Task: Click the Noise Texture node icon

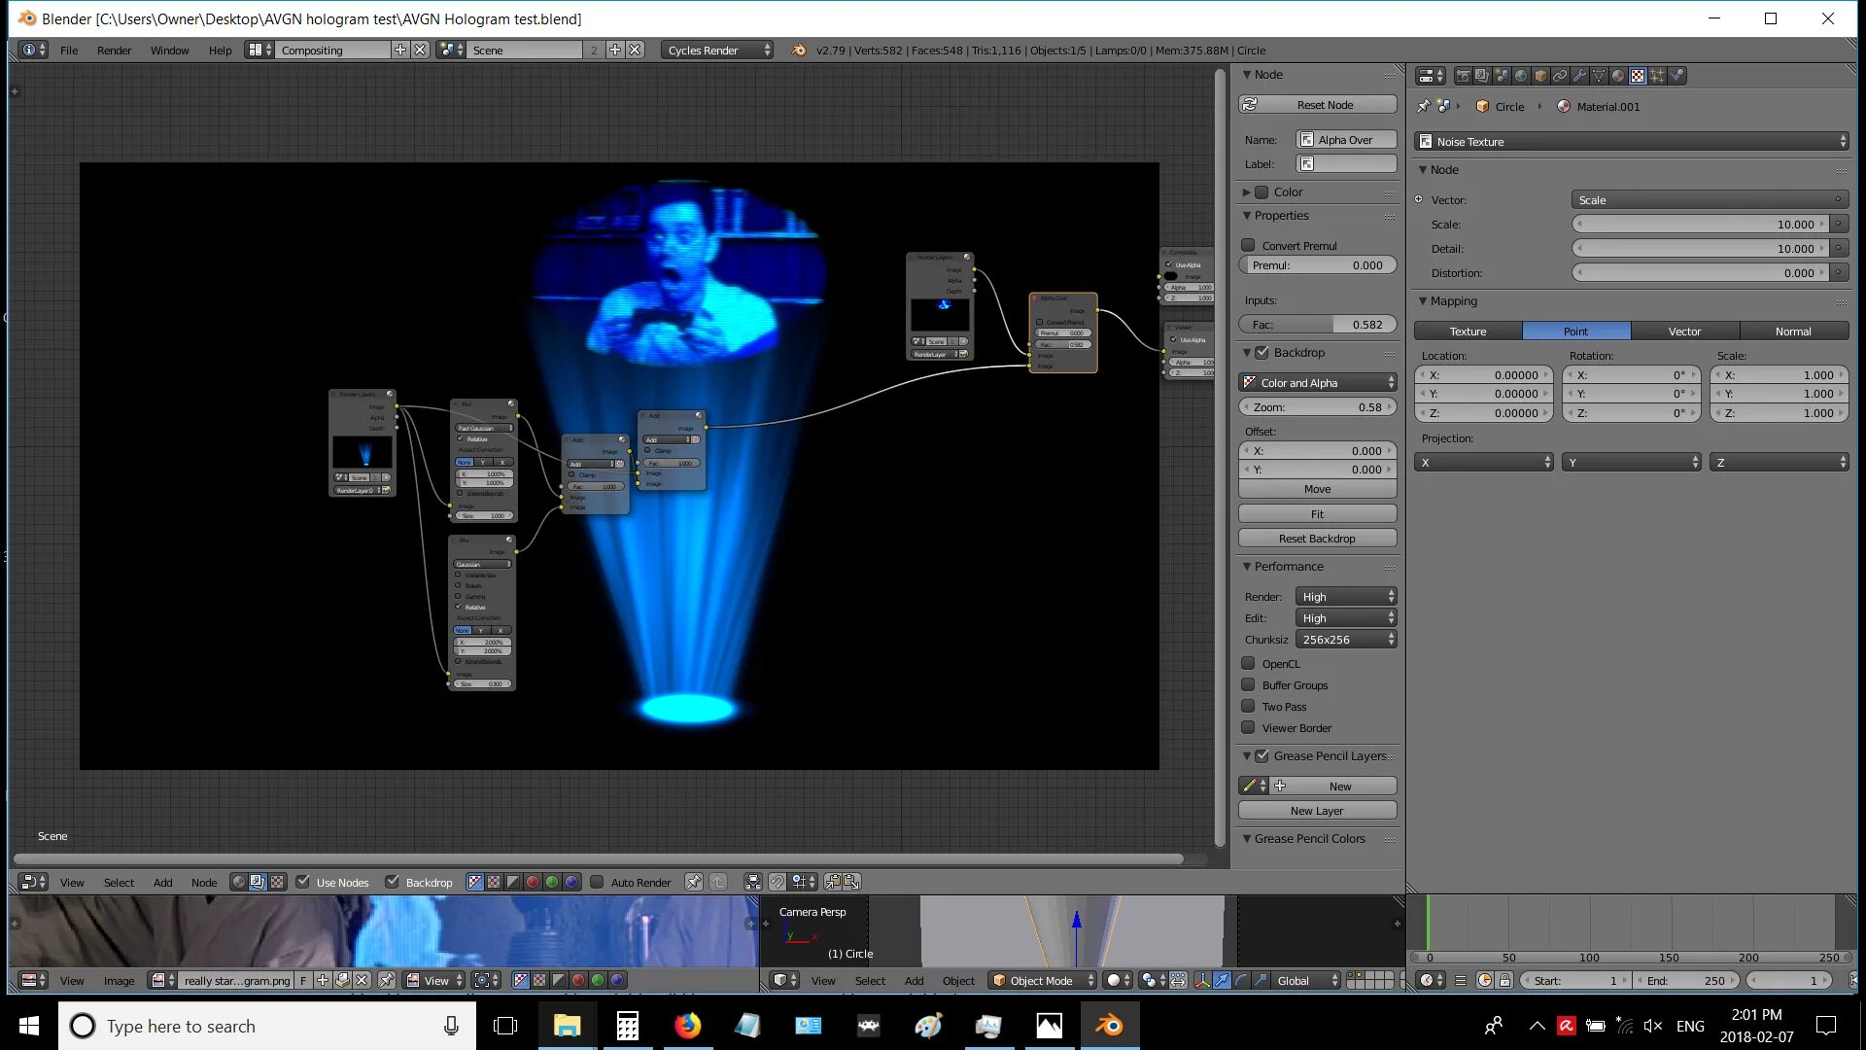Action: pyautogui.click(x=1425, y=141)
